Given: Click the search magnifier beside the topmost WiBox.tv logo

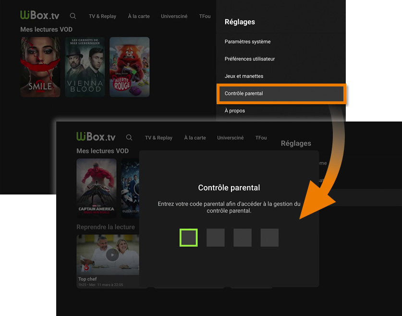Looking at the screenshot, I should pos(73,16).
